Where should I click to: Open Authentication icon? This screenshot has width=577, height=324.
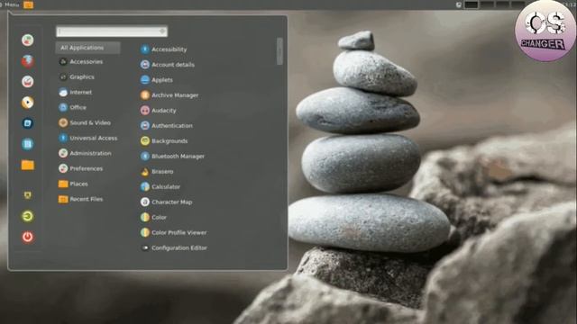(145, 126)
